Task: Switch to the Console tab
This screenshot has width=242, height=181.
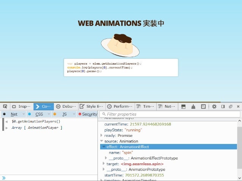Action: pos(44,107)
